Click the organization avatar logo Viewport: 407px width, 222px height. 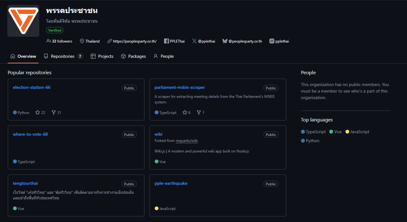coord(23,21)
